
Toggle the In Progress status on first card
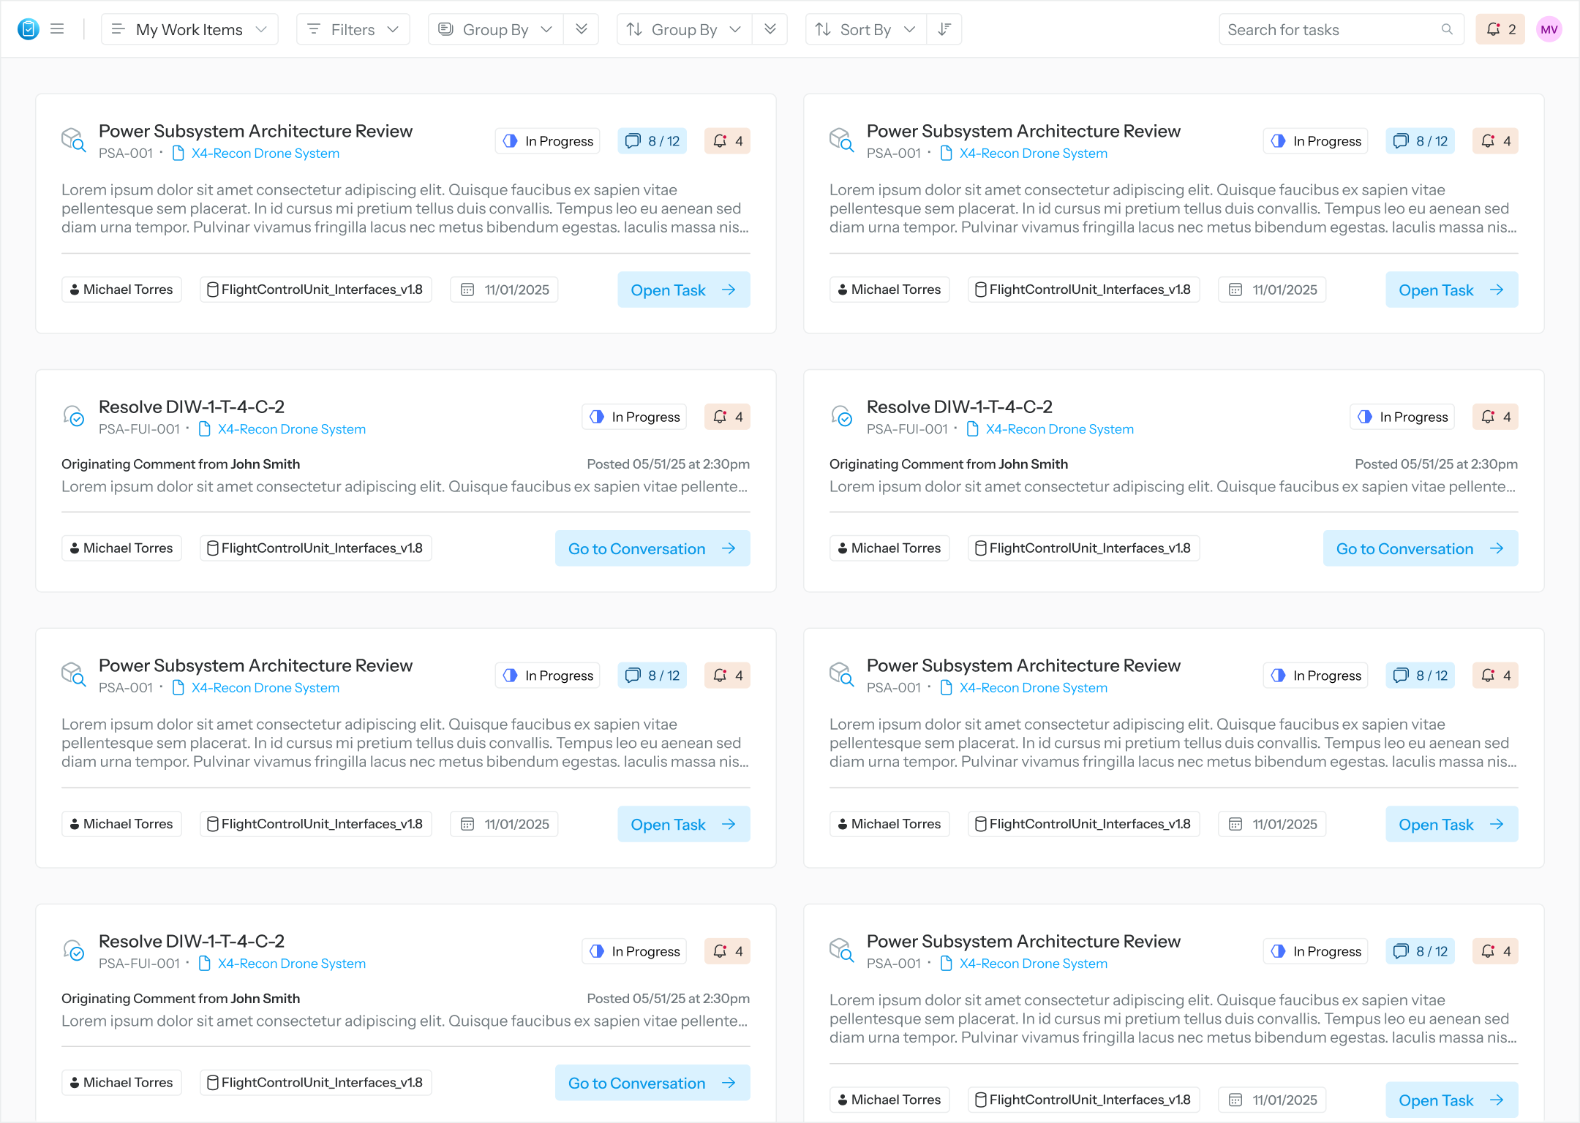547,140
